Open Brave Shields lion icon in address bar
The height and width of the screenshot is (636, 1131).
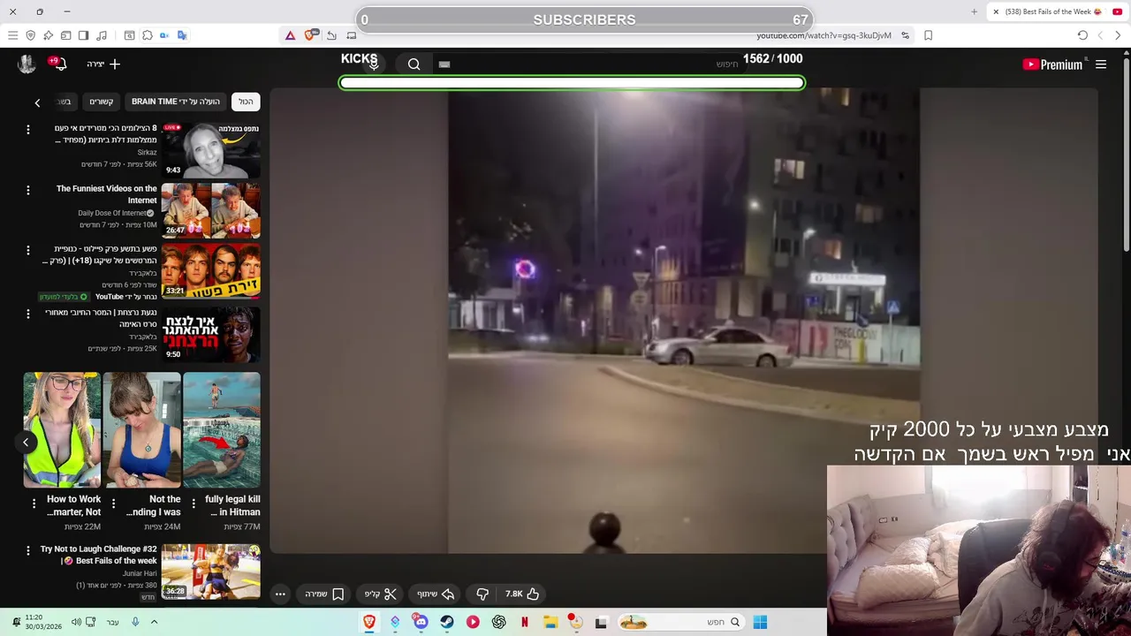[x=309, y=35]
